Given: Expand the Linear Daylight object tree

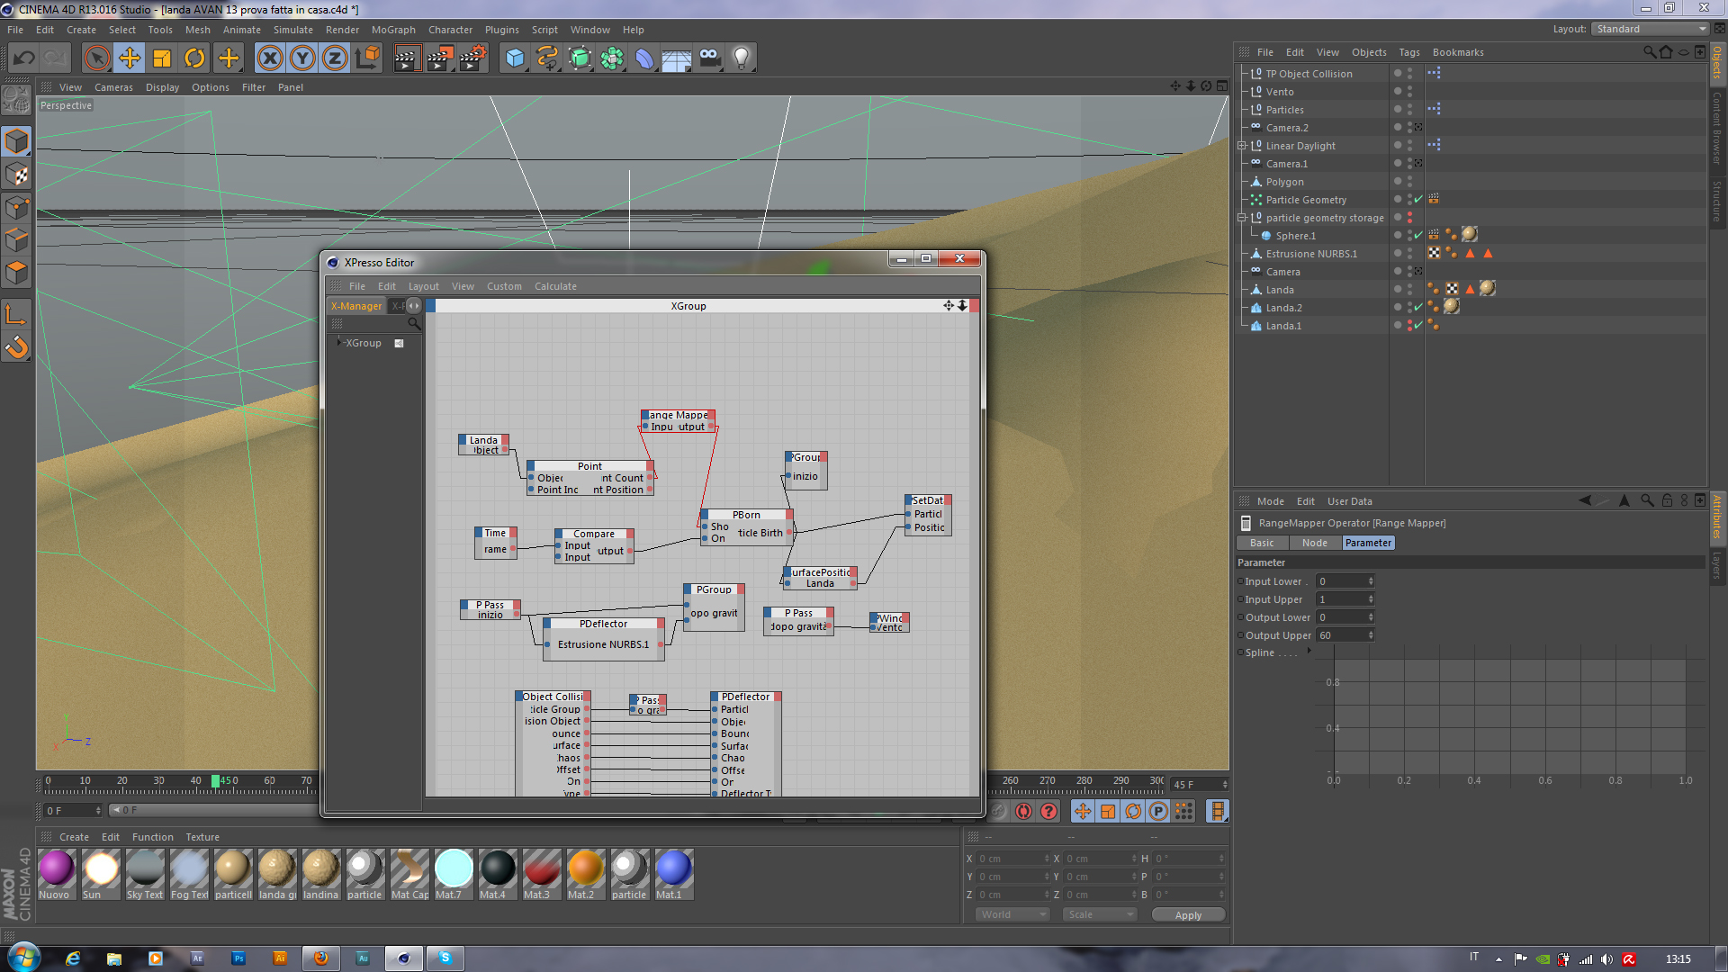Looking at the screenshot, I should [x=1242, y=146].
